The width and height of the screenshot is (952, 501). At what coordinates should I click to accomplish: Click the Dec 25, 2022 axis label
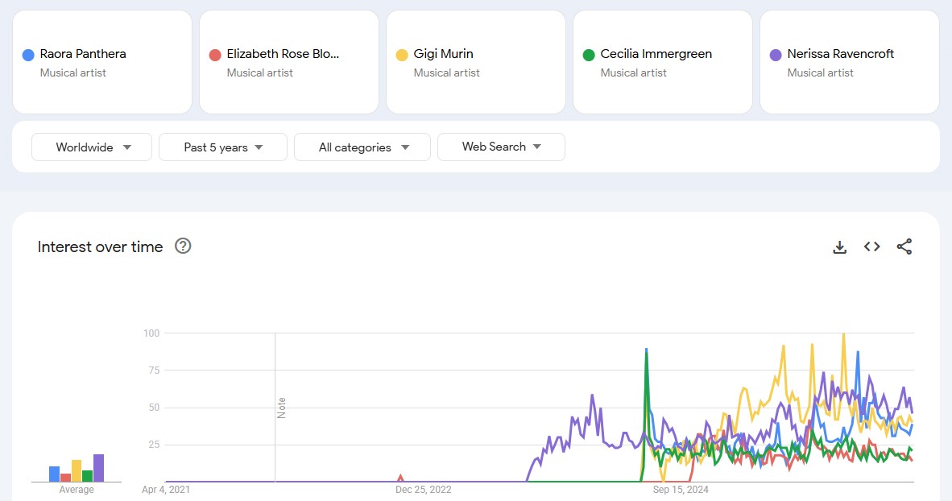coord(423,490)
